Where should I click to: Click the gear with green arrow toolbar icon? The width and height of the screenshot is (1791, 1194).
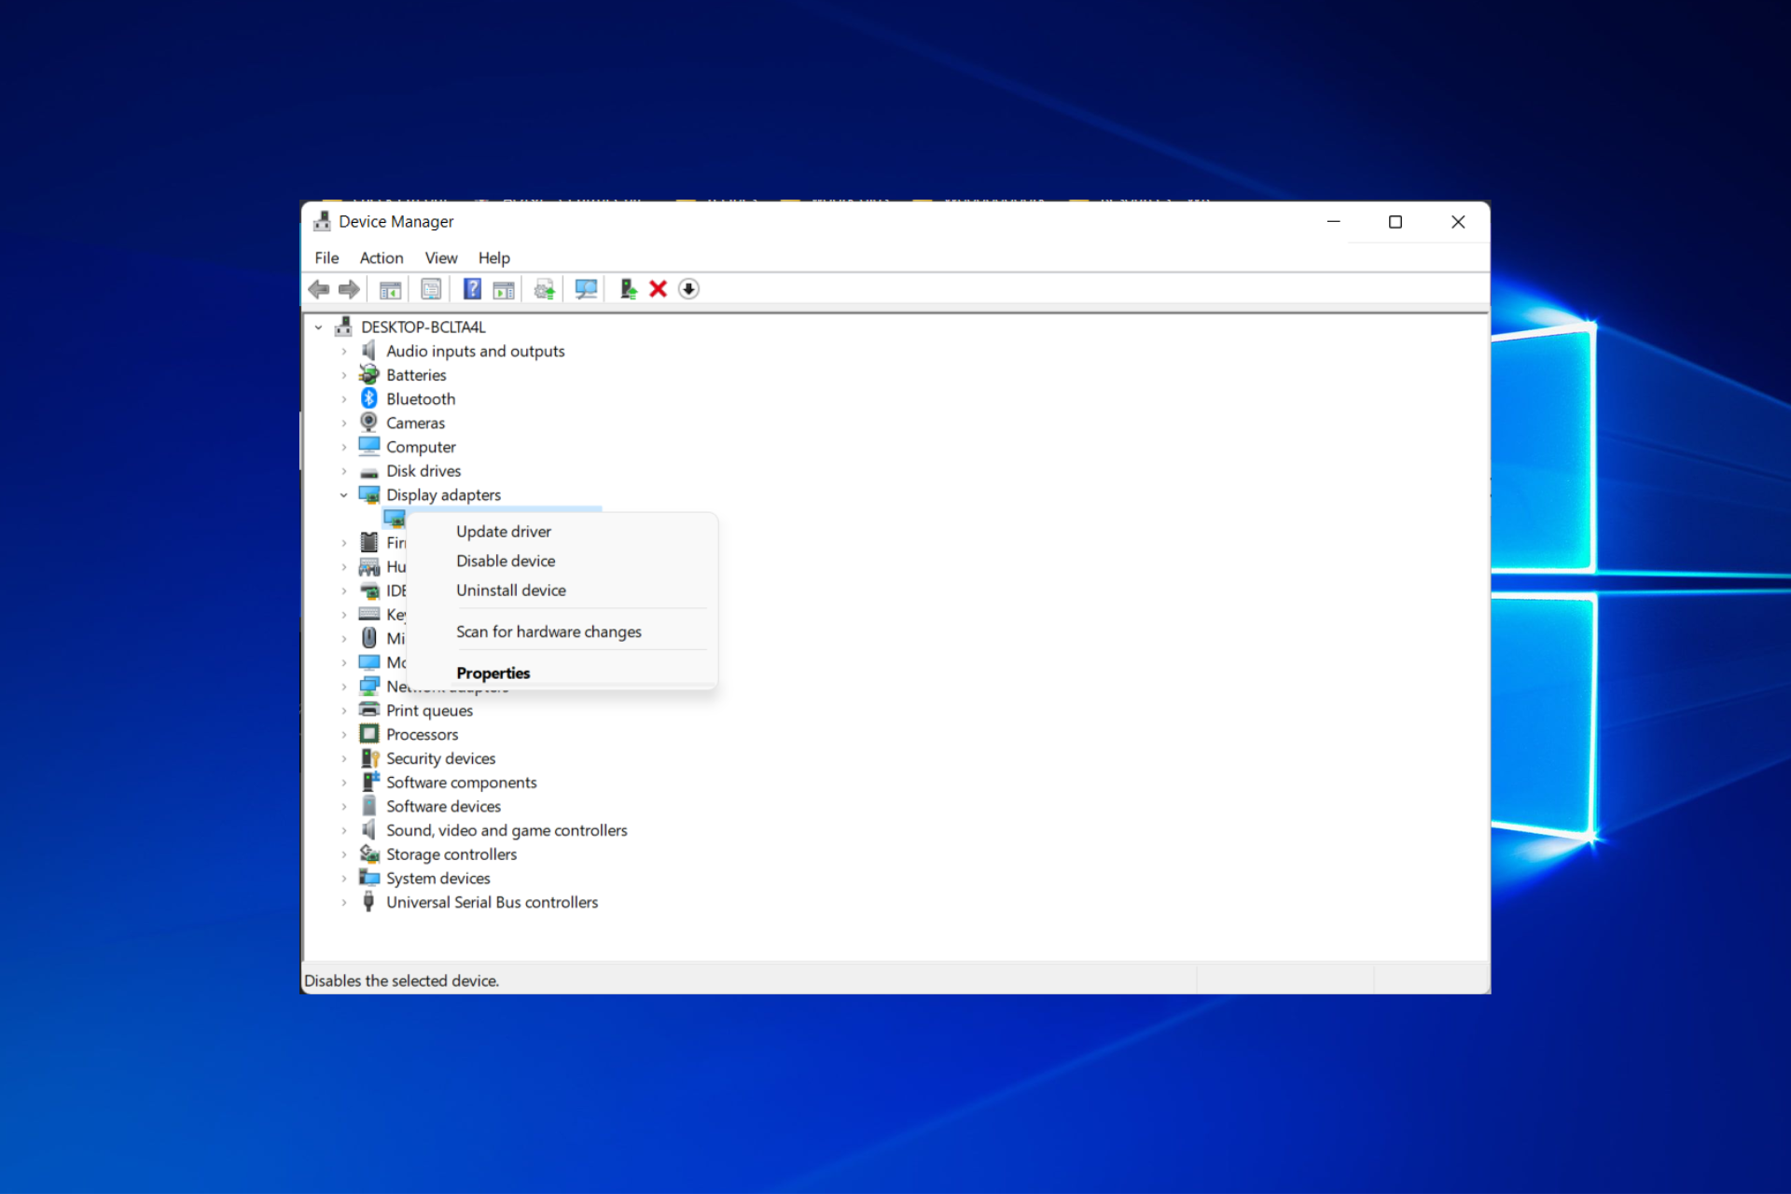tap(545, 289)
